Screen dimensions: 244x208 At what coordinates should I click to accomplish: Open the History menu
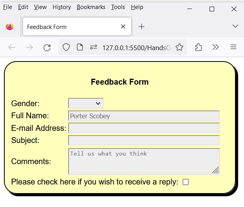click(62, 7)
